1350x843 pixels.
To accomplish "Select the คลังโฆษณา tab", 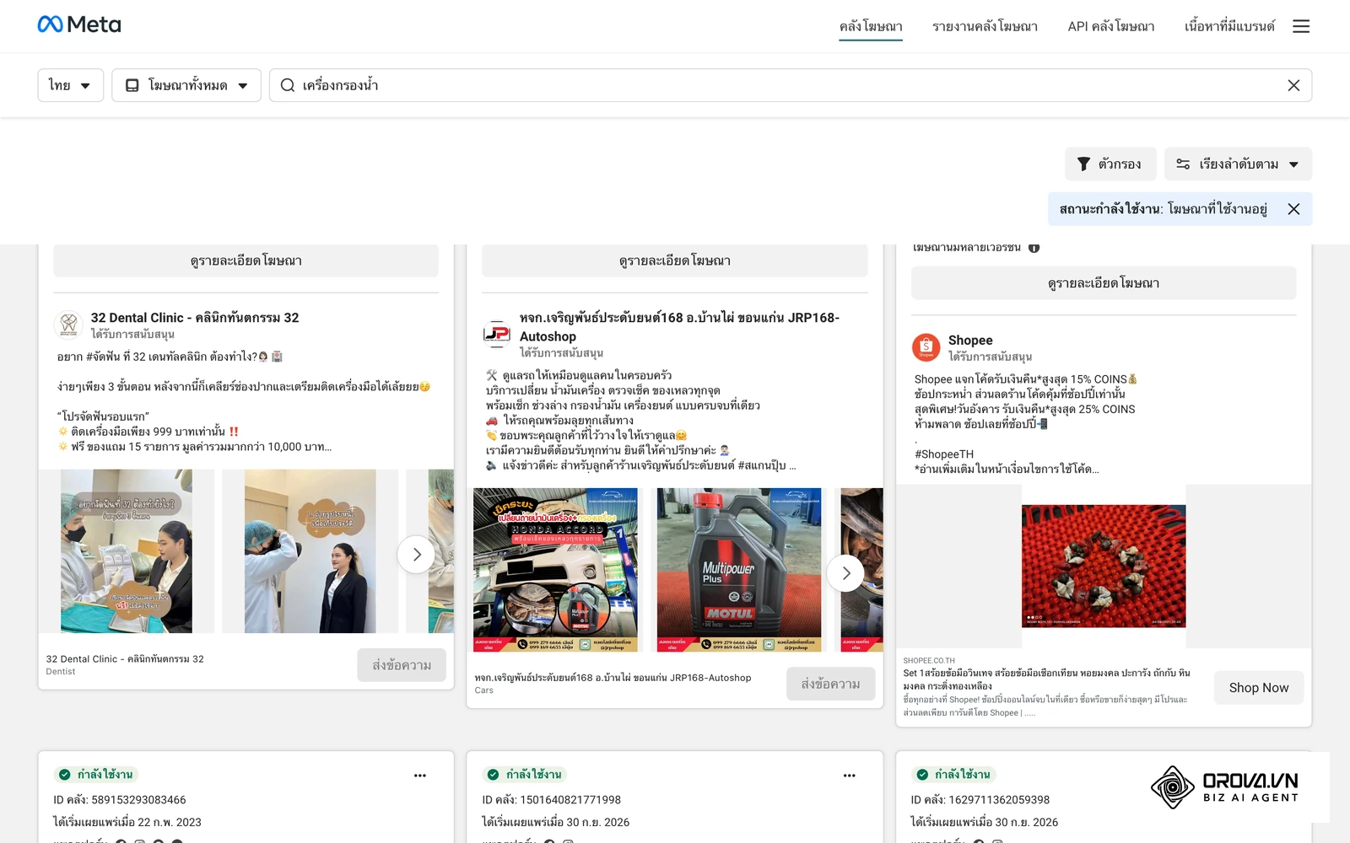I will coord(871,26).
